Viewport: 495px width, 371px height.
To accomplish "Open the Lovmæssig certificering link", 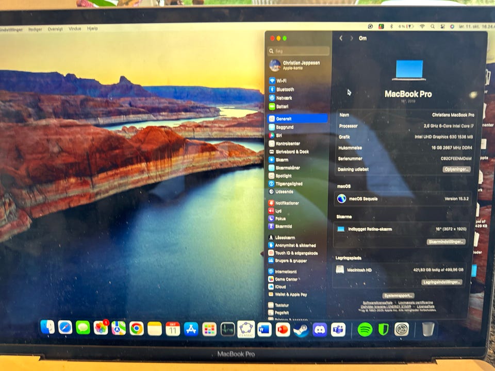I will click(416, 302).
